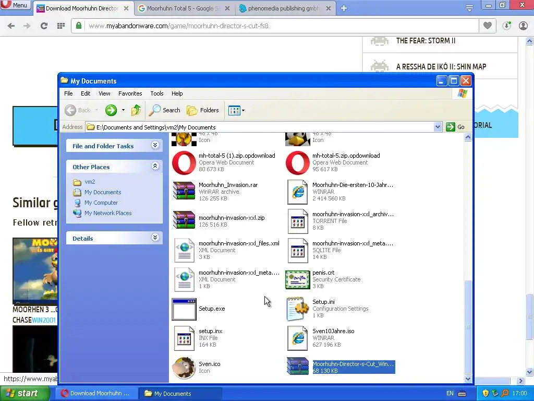Select moorhuhn-invasion-xxl_archiv TORRENT file icon
This screenshot has width=534, height=401.
(x=298, y=221)
